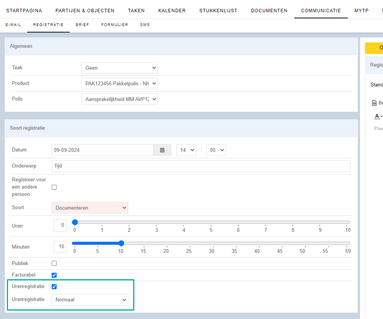Open the Urenregistratie dropdown showing Normaal
383x319 pixels.
(90, 300)
